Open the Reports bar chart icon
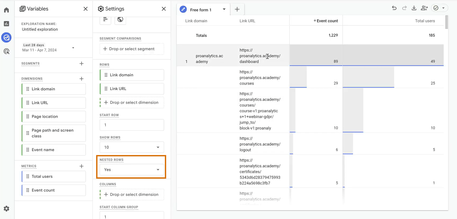Screen dimensions: 457x219 coord(6,24)
